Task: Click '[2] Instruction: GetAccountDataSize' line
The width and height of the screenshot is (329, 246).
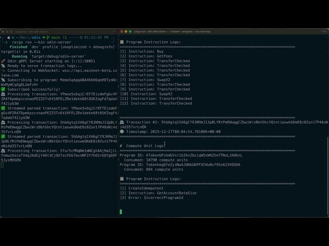Action: 158,193
